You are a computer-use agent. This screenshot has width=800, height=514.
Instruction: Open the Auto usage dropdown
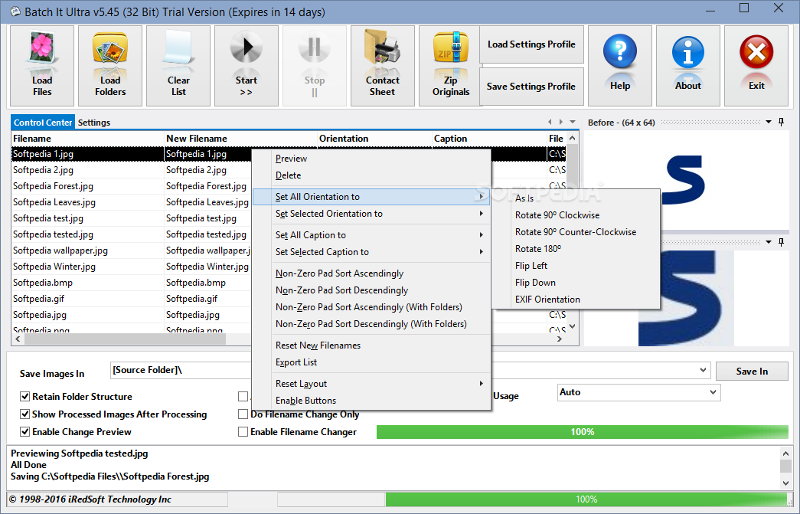[713, 392]
